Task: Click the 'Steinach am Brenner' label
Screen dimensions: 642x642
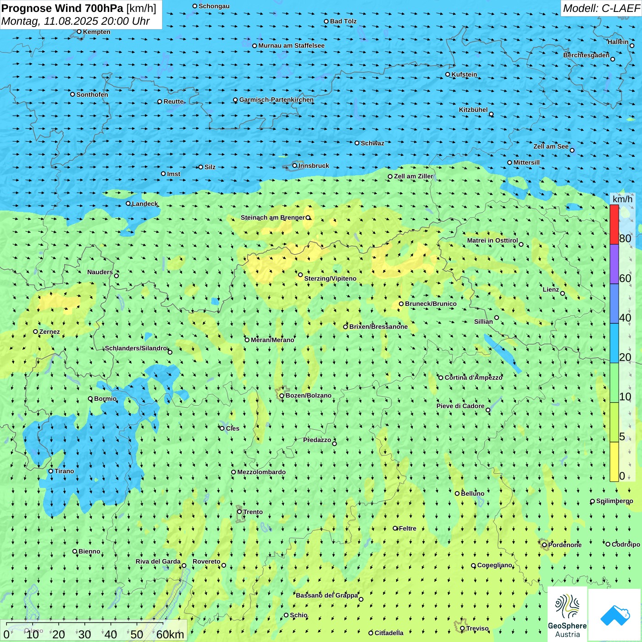Action: tap(272, 217)
